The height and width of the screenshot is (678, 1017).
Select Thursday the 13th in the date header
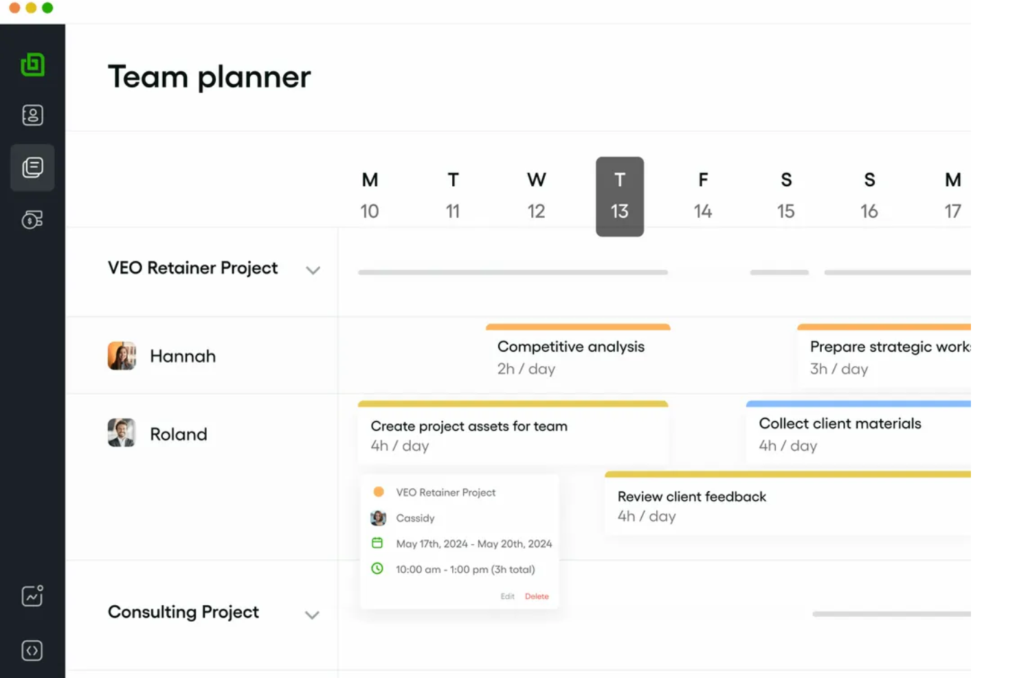click(x=619, y=196)
